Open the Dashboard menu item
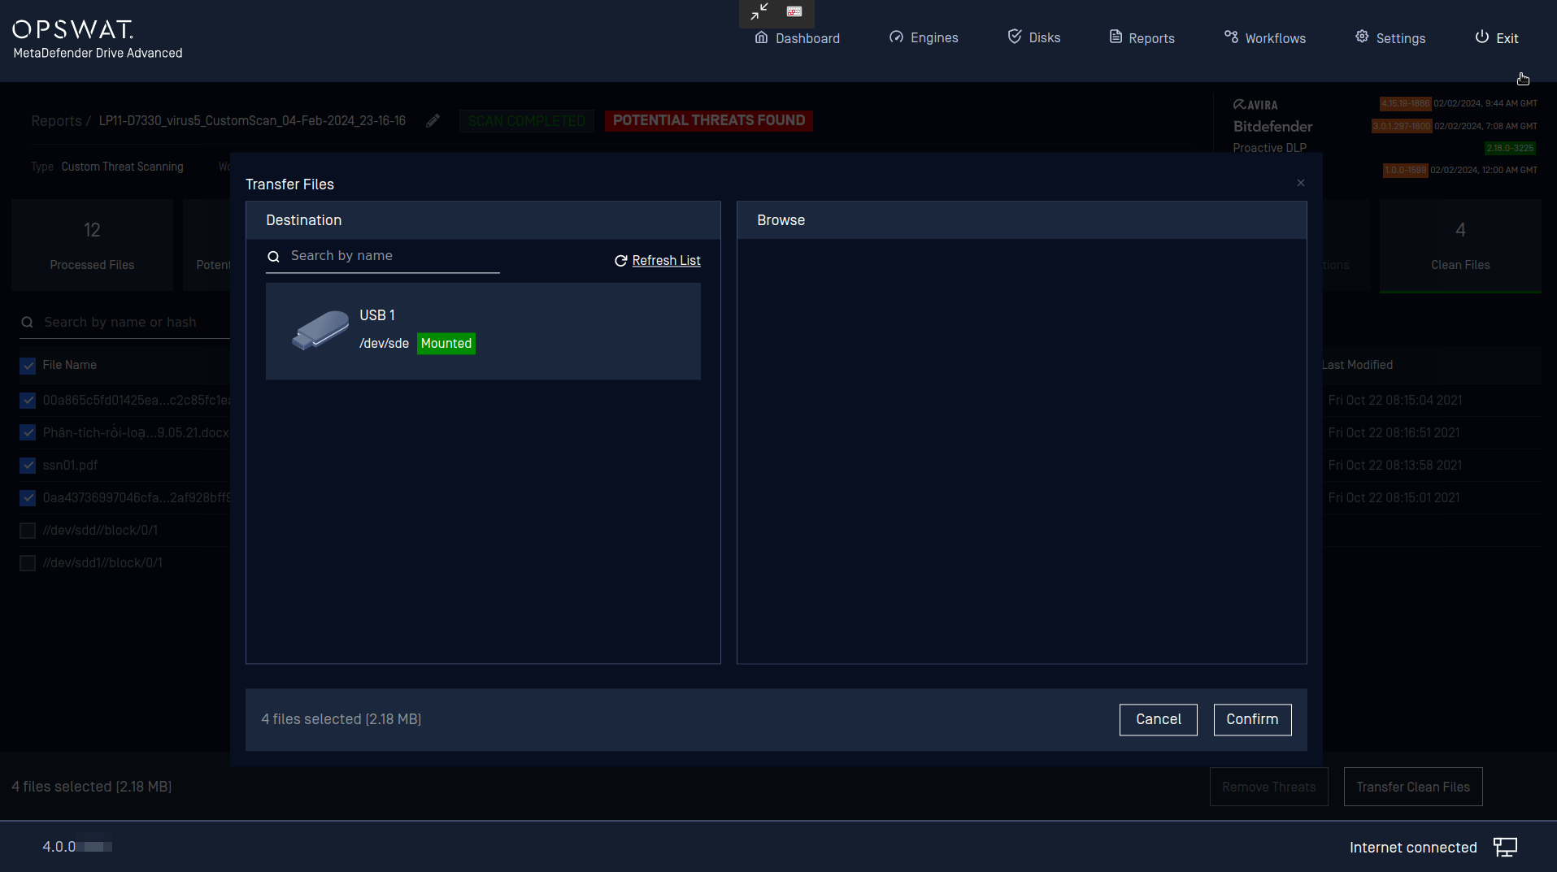1557x872 pixels. coord(797,38)
